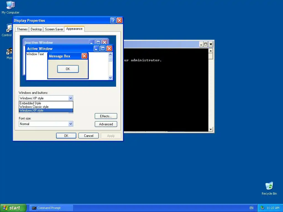Click the Command Prompt scrollbar thumb

pos(211,56)
